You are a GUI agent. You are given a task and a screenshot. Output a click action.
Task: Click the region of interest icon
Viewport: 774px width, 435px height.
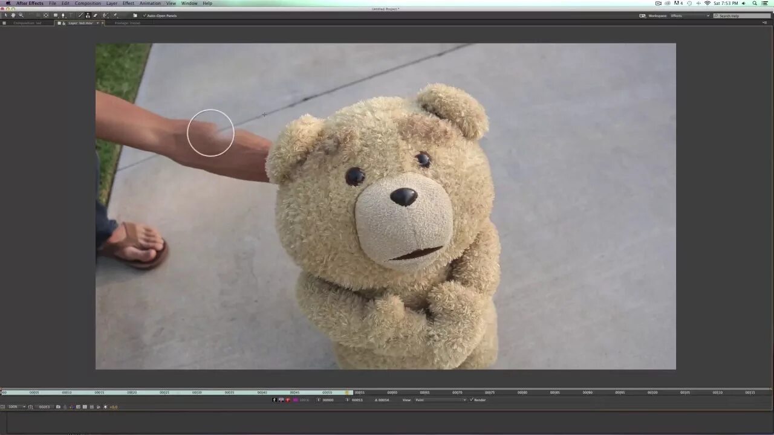tap(78, 407)
